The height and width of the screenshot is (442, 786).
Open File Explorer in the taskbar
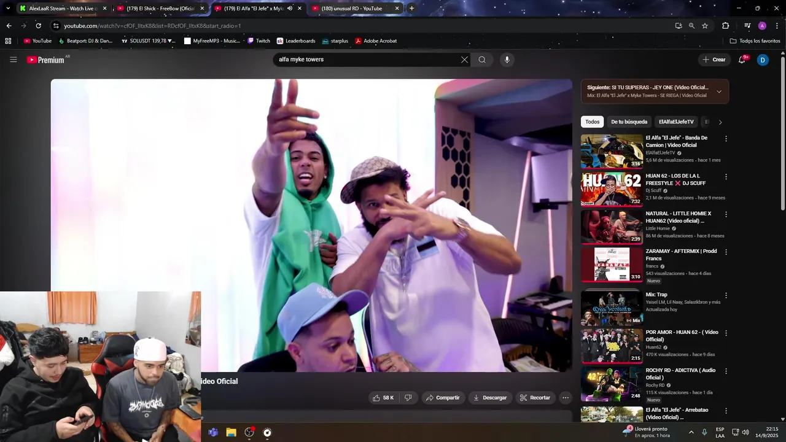[231, 432]
